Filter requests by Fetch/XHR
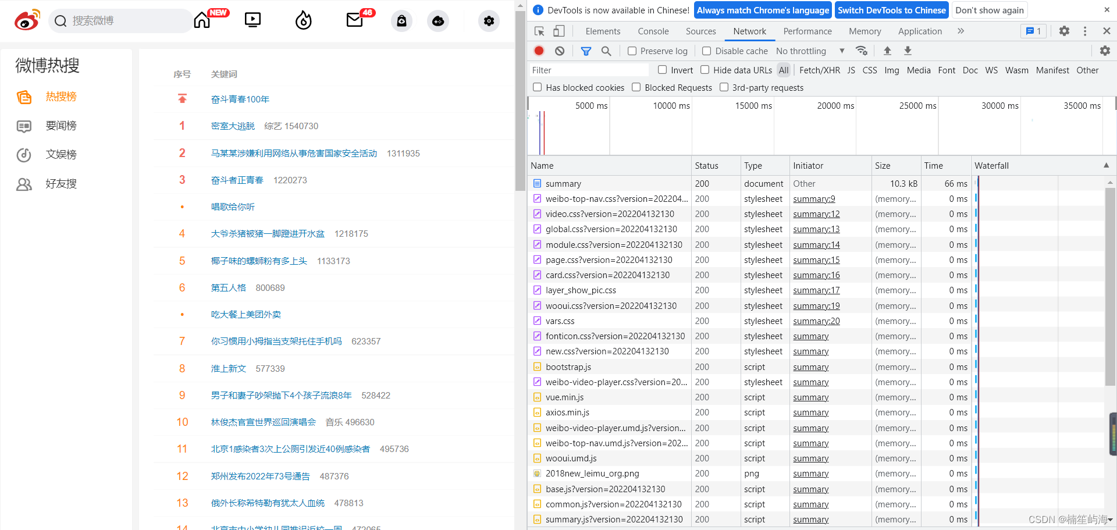 point(820,70)
